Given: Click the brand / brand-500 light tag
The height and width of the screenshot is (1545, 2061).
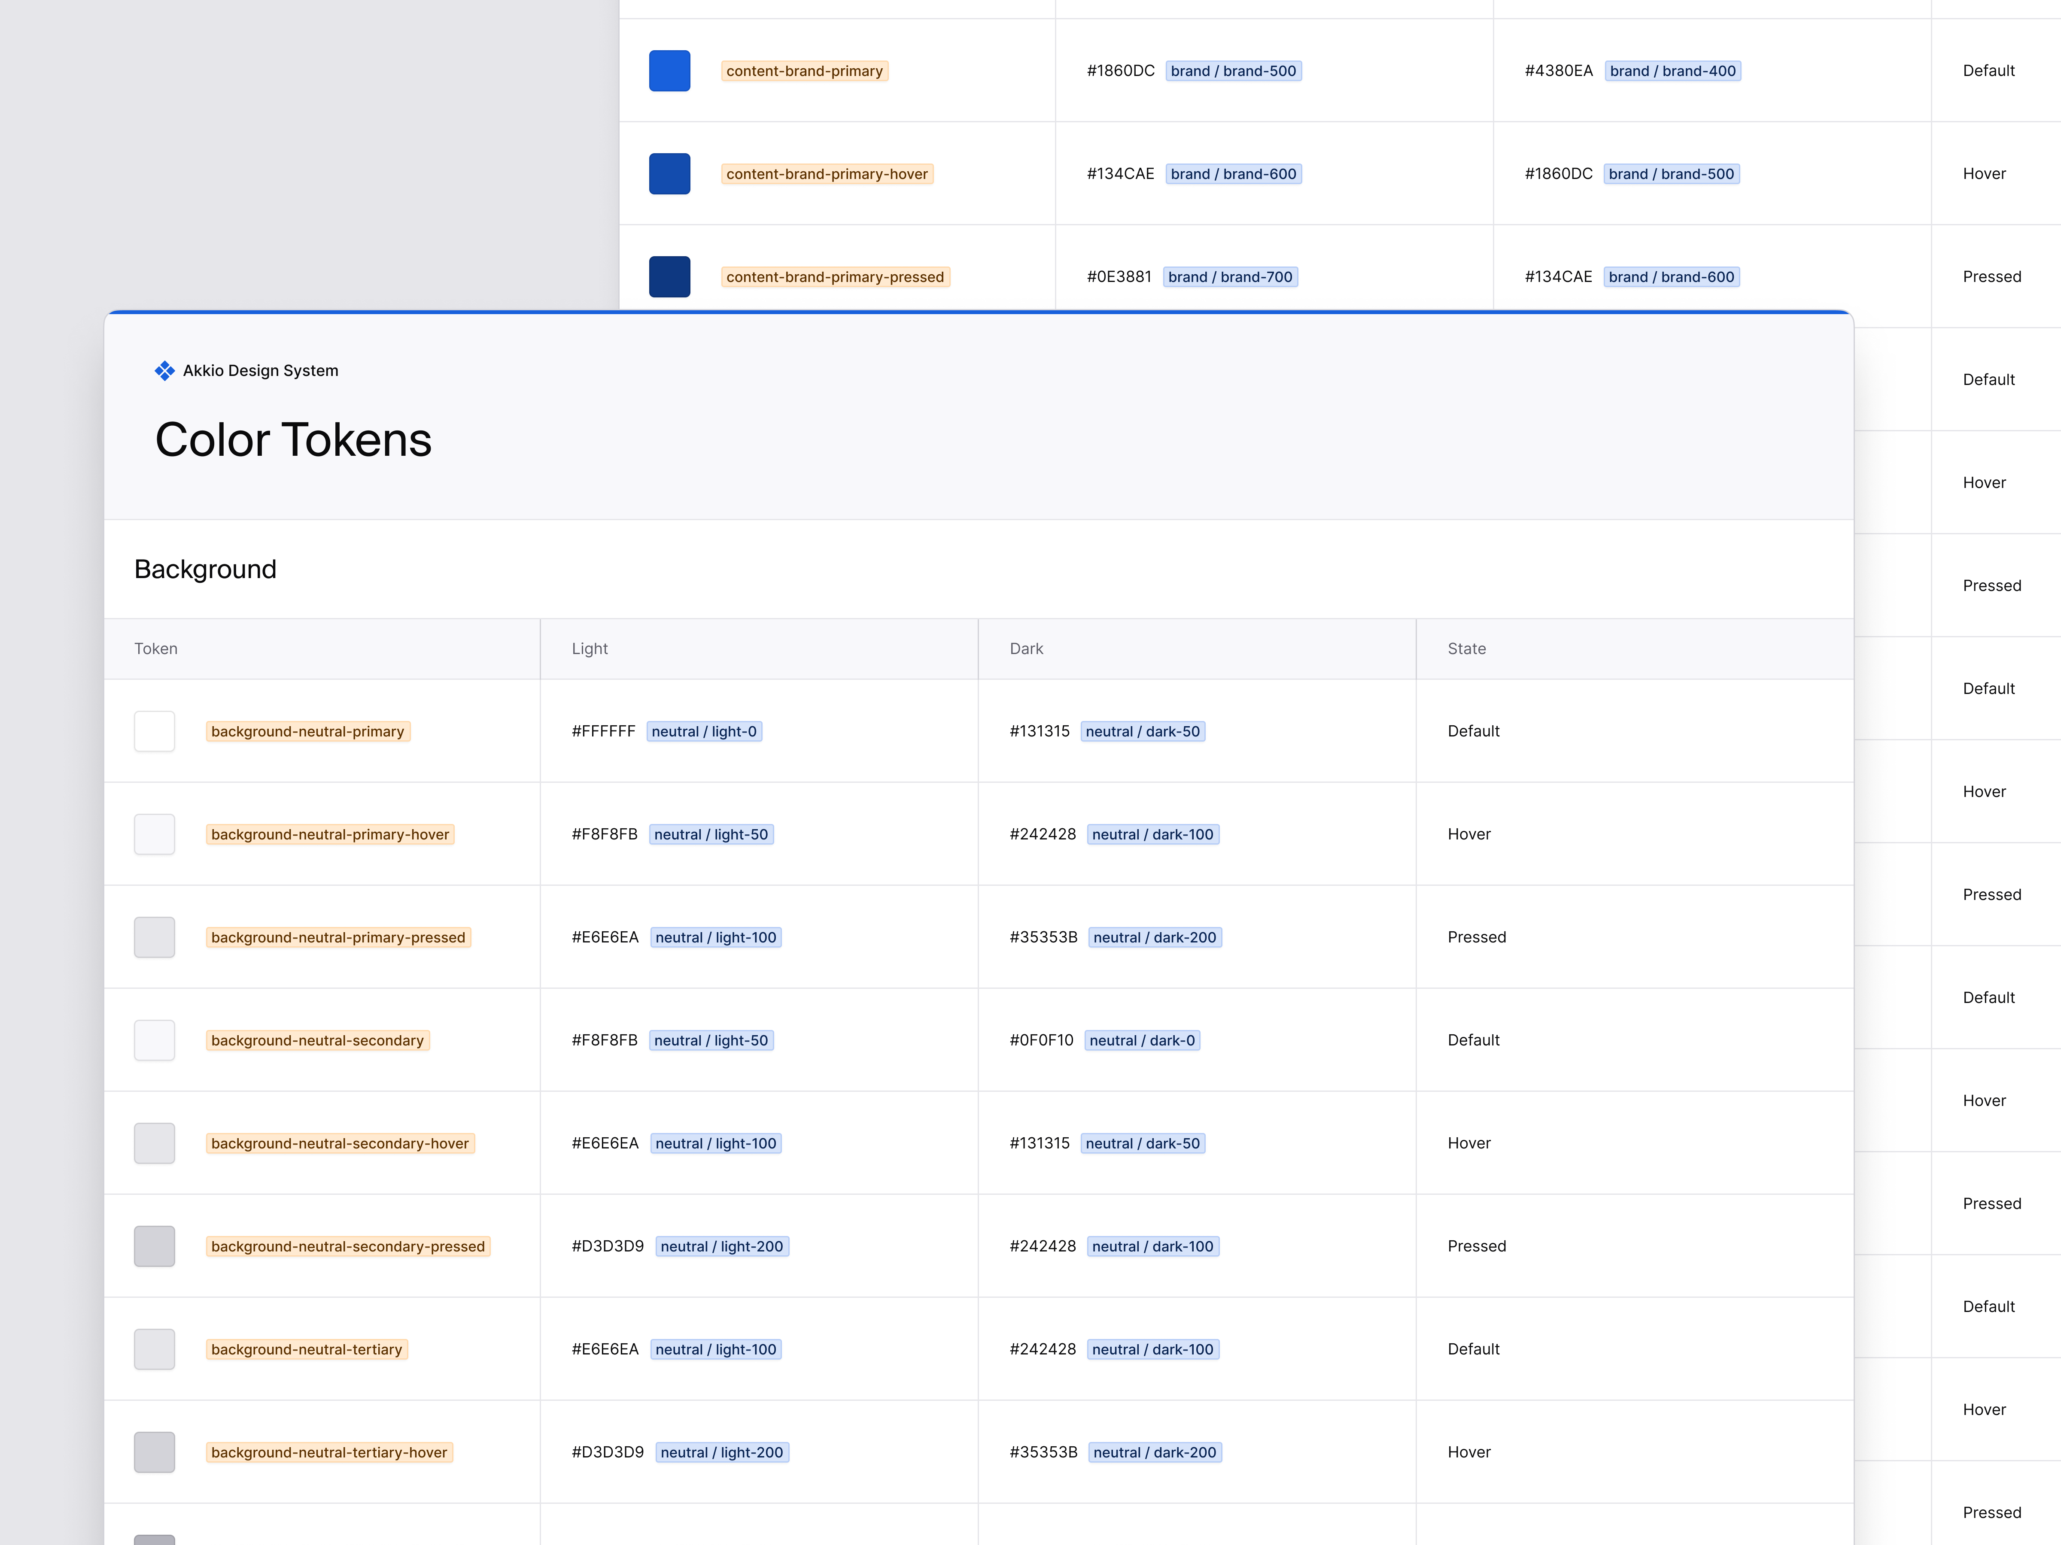Looking at the screenshot, I should [x=1233, y=71].
